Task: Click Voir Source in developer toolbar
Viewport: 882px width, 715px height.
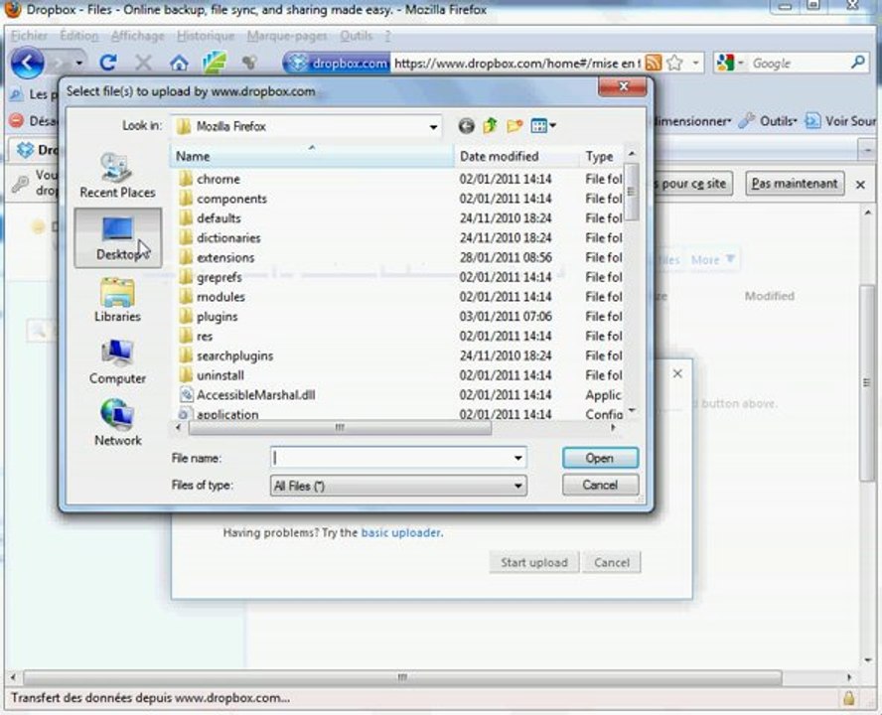Action: coord(842,121)
